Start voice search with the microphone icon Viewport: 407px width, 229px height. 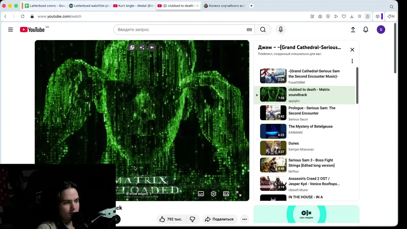pyautogui.click(x=281, y=30)
